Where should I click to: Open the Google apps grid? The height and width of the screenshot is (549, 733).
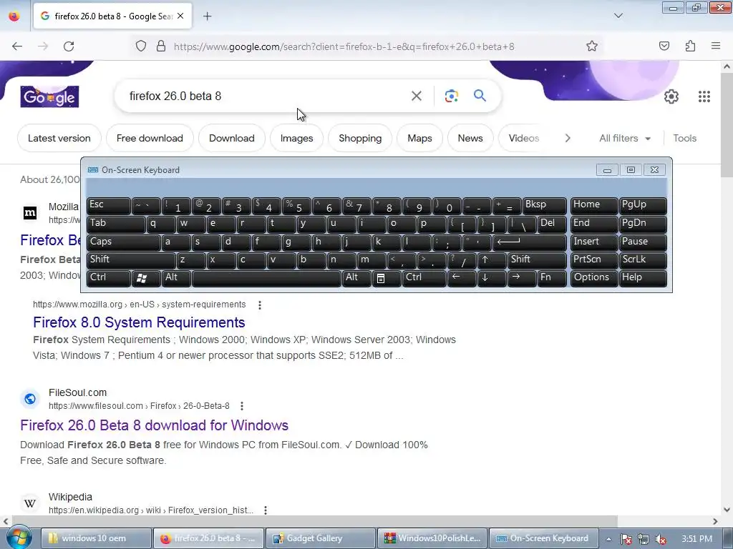pyautogui.click(x=704, y=97)
